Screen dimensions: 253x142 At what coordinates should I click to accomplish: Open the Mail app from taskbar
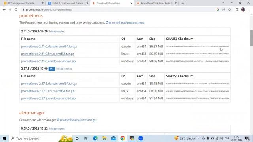pos(113,138)
